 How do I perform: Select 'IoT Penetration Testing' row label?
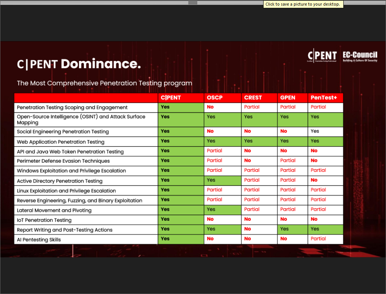point(44,220)
